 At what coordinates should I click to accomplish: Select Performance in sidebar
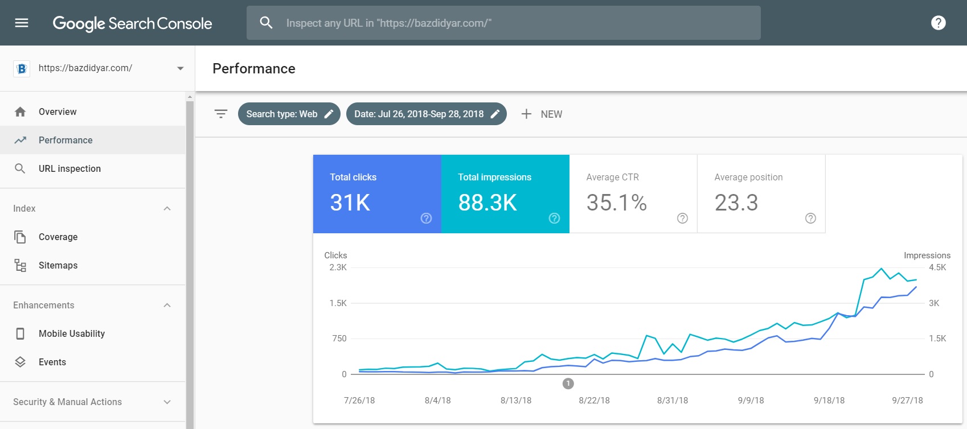tap(93, 140)
